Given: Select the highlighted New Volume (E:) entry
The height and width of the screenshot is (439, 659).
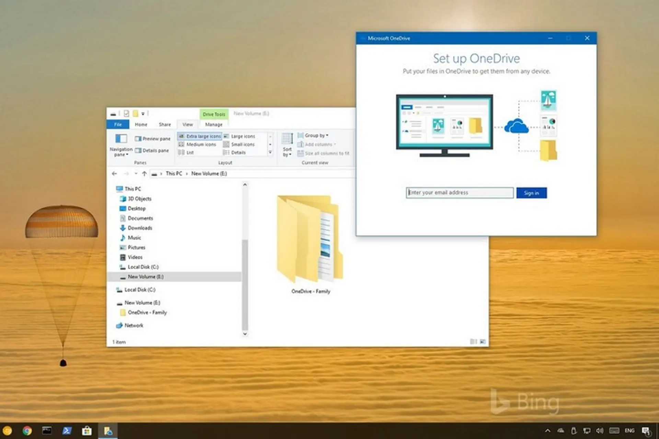Looking at the screenshot, I should [x=174, y=277].
